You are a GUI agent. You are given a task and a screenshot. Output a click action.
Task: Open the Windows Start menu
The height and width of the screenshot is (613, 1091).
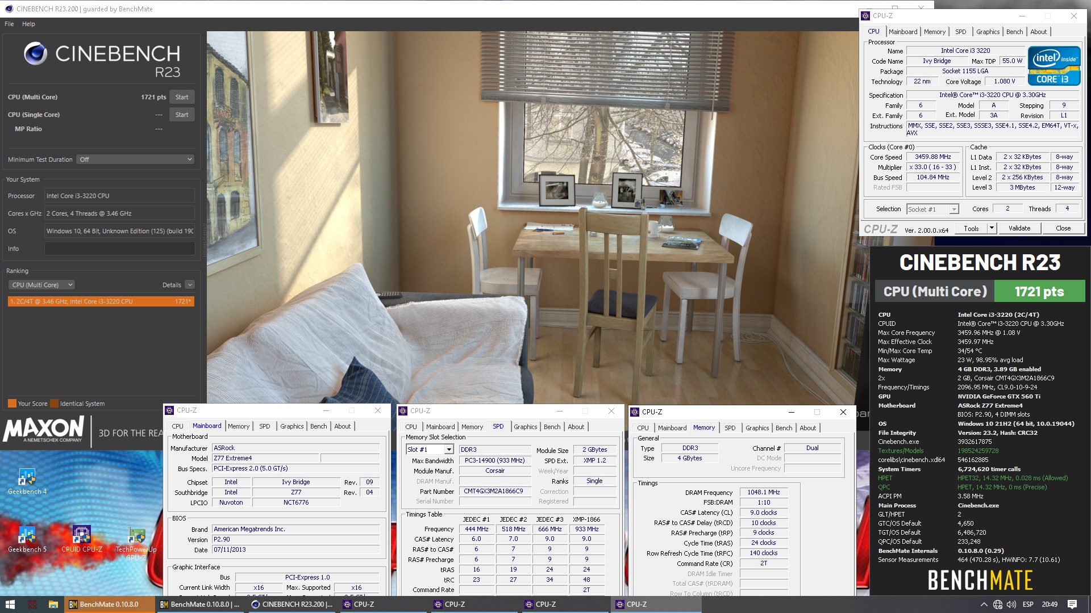click(10, 604)
